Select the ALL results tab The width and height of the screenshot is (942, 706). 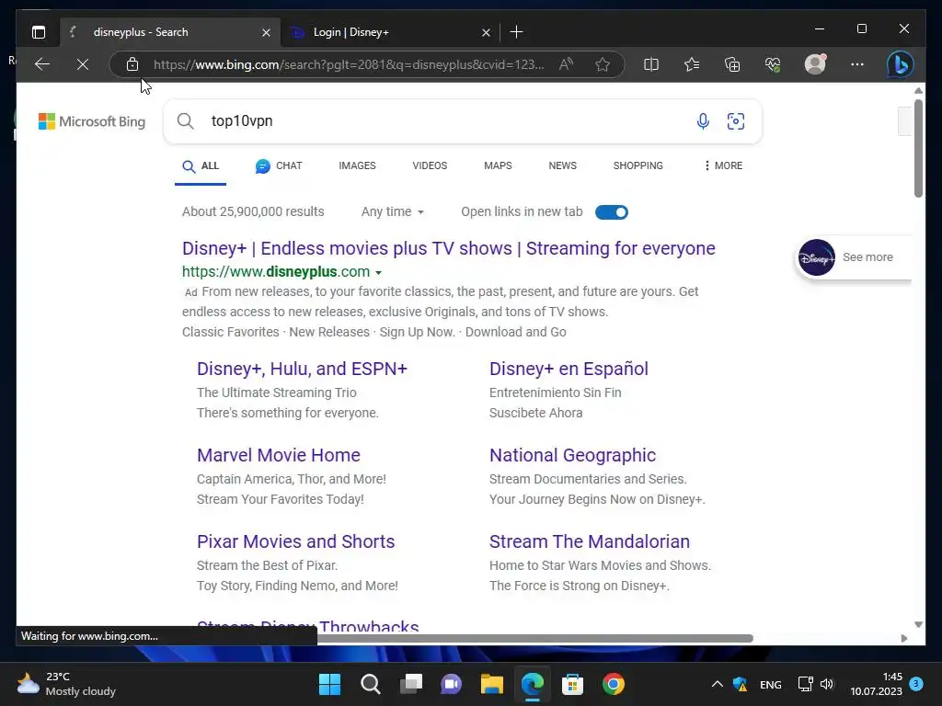[x=201, y=166]
